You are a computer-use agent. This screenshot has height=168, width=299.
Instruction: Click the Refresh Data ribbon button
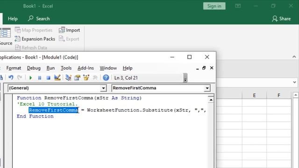pyautogui.click(x=31, y=48)
